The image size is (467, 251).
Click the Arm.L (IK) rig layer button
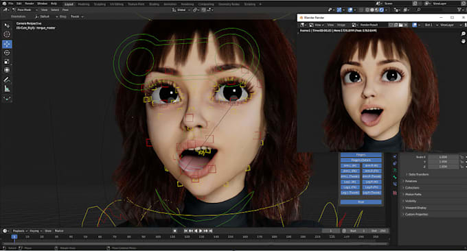click(x=350, y=166)
